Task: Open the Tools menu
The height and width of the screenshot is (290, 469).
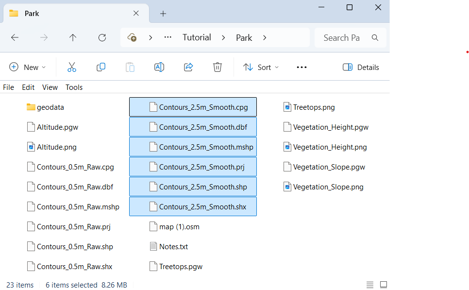Action: [74, 87]
